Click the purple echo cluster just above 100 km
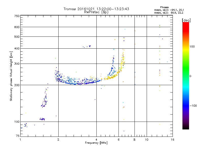Screen dimensions: 203x152 42,119
